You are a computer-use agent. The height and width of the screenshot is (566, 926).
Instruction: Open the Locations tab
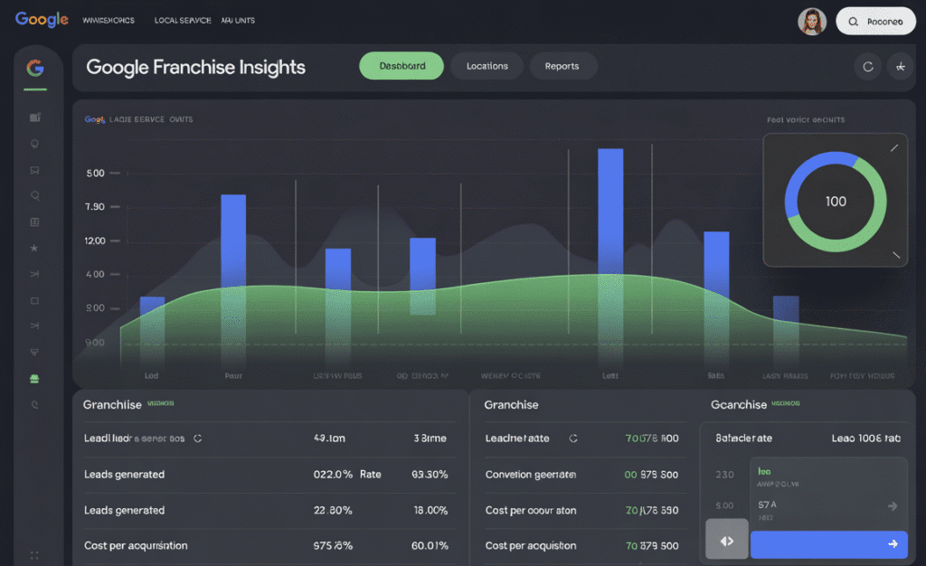pyautogui.click(x=487, y=66)
